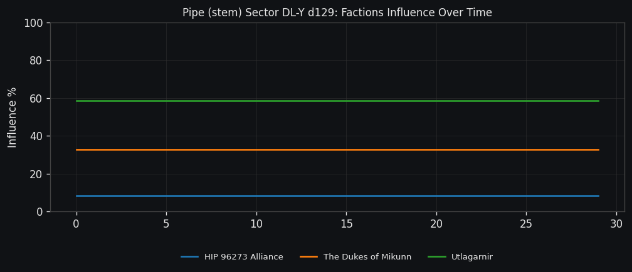632x272 pixels.
Task: Click the blue HIP 96273 Alliance legend marker
Action: click(189, 257)
